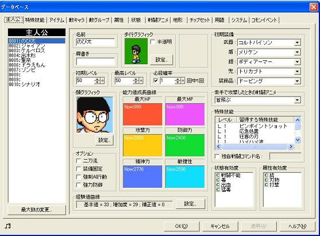320x236 pixels.
Task: Click the red 最大HP growth curve box
Action: tap(142, 114)
